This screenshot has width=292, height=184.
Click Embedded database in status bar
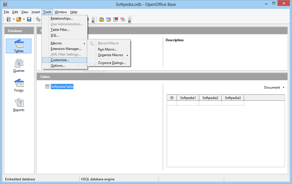(x=20, y=179)
